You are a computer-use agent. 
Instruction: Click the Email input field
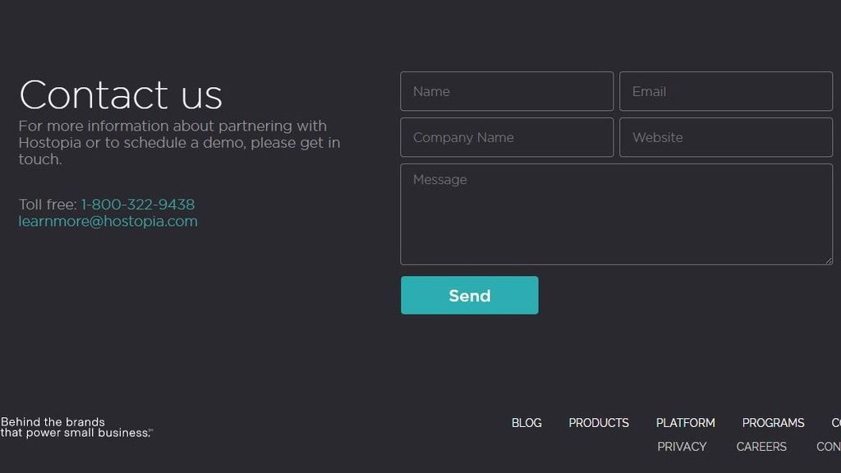[725, 91]
